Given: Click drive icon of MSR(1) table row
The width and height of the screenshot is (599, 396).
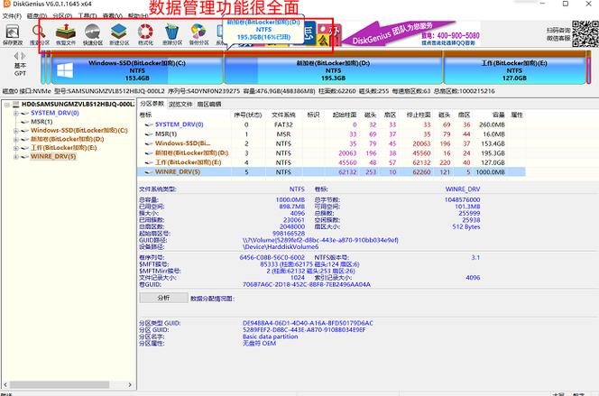Looking at the screenshot, I should pyautogui.click(x=149, y=134).
